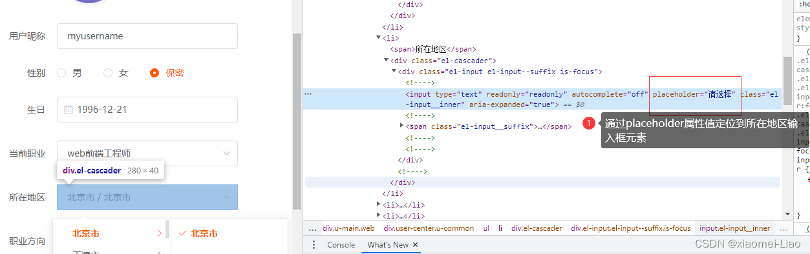Click the Elements panel scroll-down arrow
The height and width of the screenshot is (254, 810).
[787, 213]
